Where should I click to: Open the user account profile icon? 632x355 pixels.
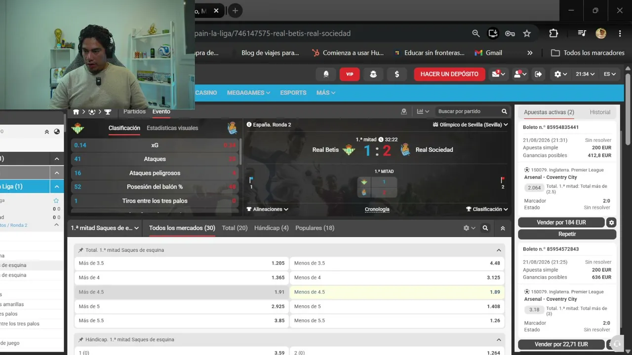coord(520,74)
